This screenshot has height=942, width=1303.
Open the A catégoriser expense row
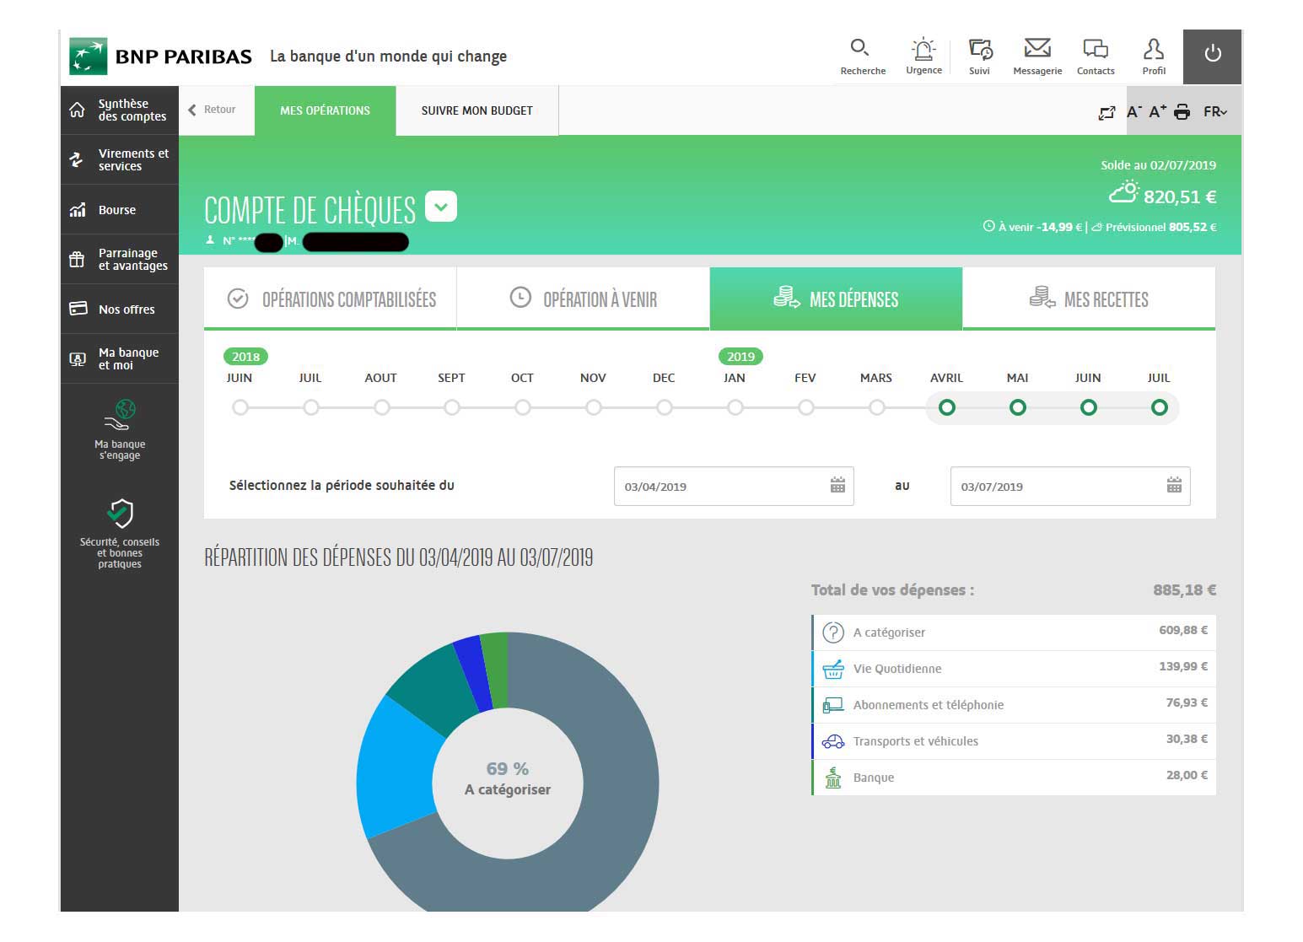pyautogui.click(x=1014, y=632)
